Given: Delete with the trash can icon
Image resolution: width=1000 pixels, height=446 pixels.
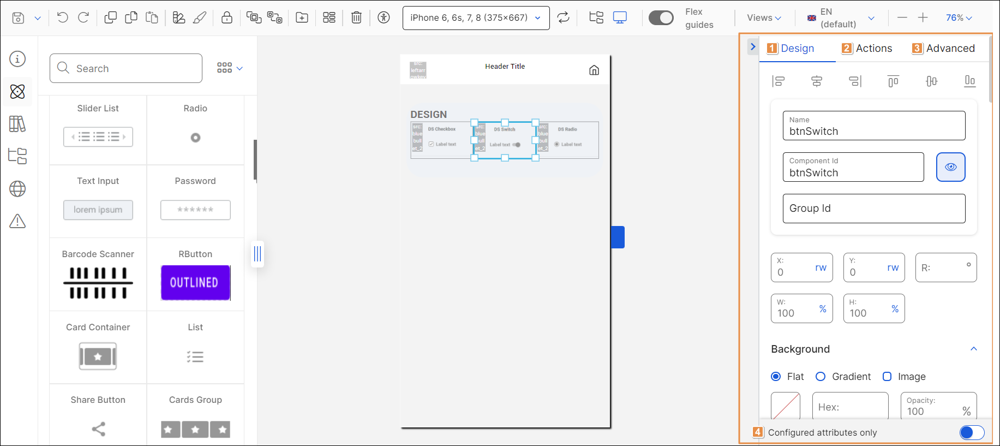Looking at the screenshot, I should tap(356, 17).
